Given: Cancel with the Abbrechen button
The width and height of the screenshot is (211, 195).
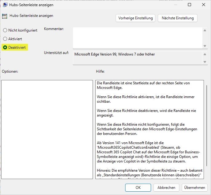Looking at the screenshot, I should 166,187.
